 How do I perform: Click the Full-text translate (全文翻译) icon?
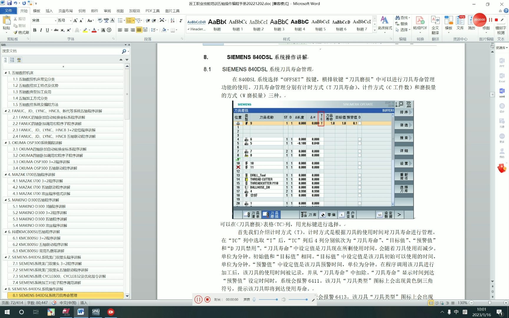[x=435, y=25]
